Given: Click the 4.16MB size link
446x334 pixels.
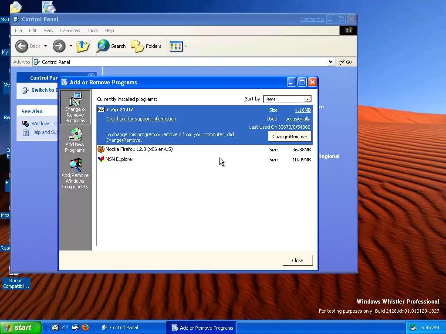Looking at the screenshot, I should point(303,110).
